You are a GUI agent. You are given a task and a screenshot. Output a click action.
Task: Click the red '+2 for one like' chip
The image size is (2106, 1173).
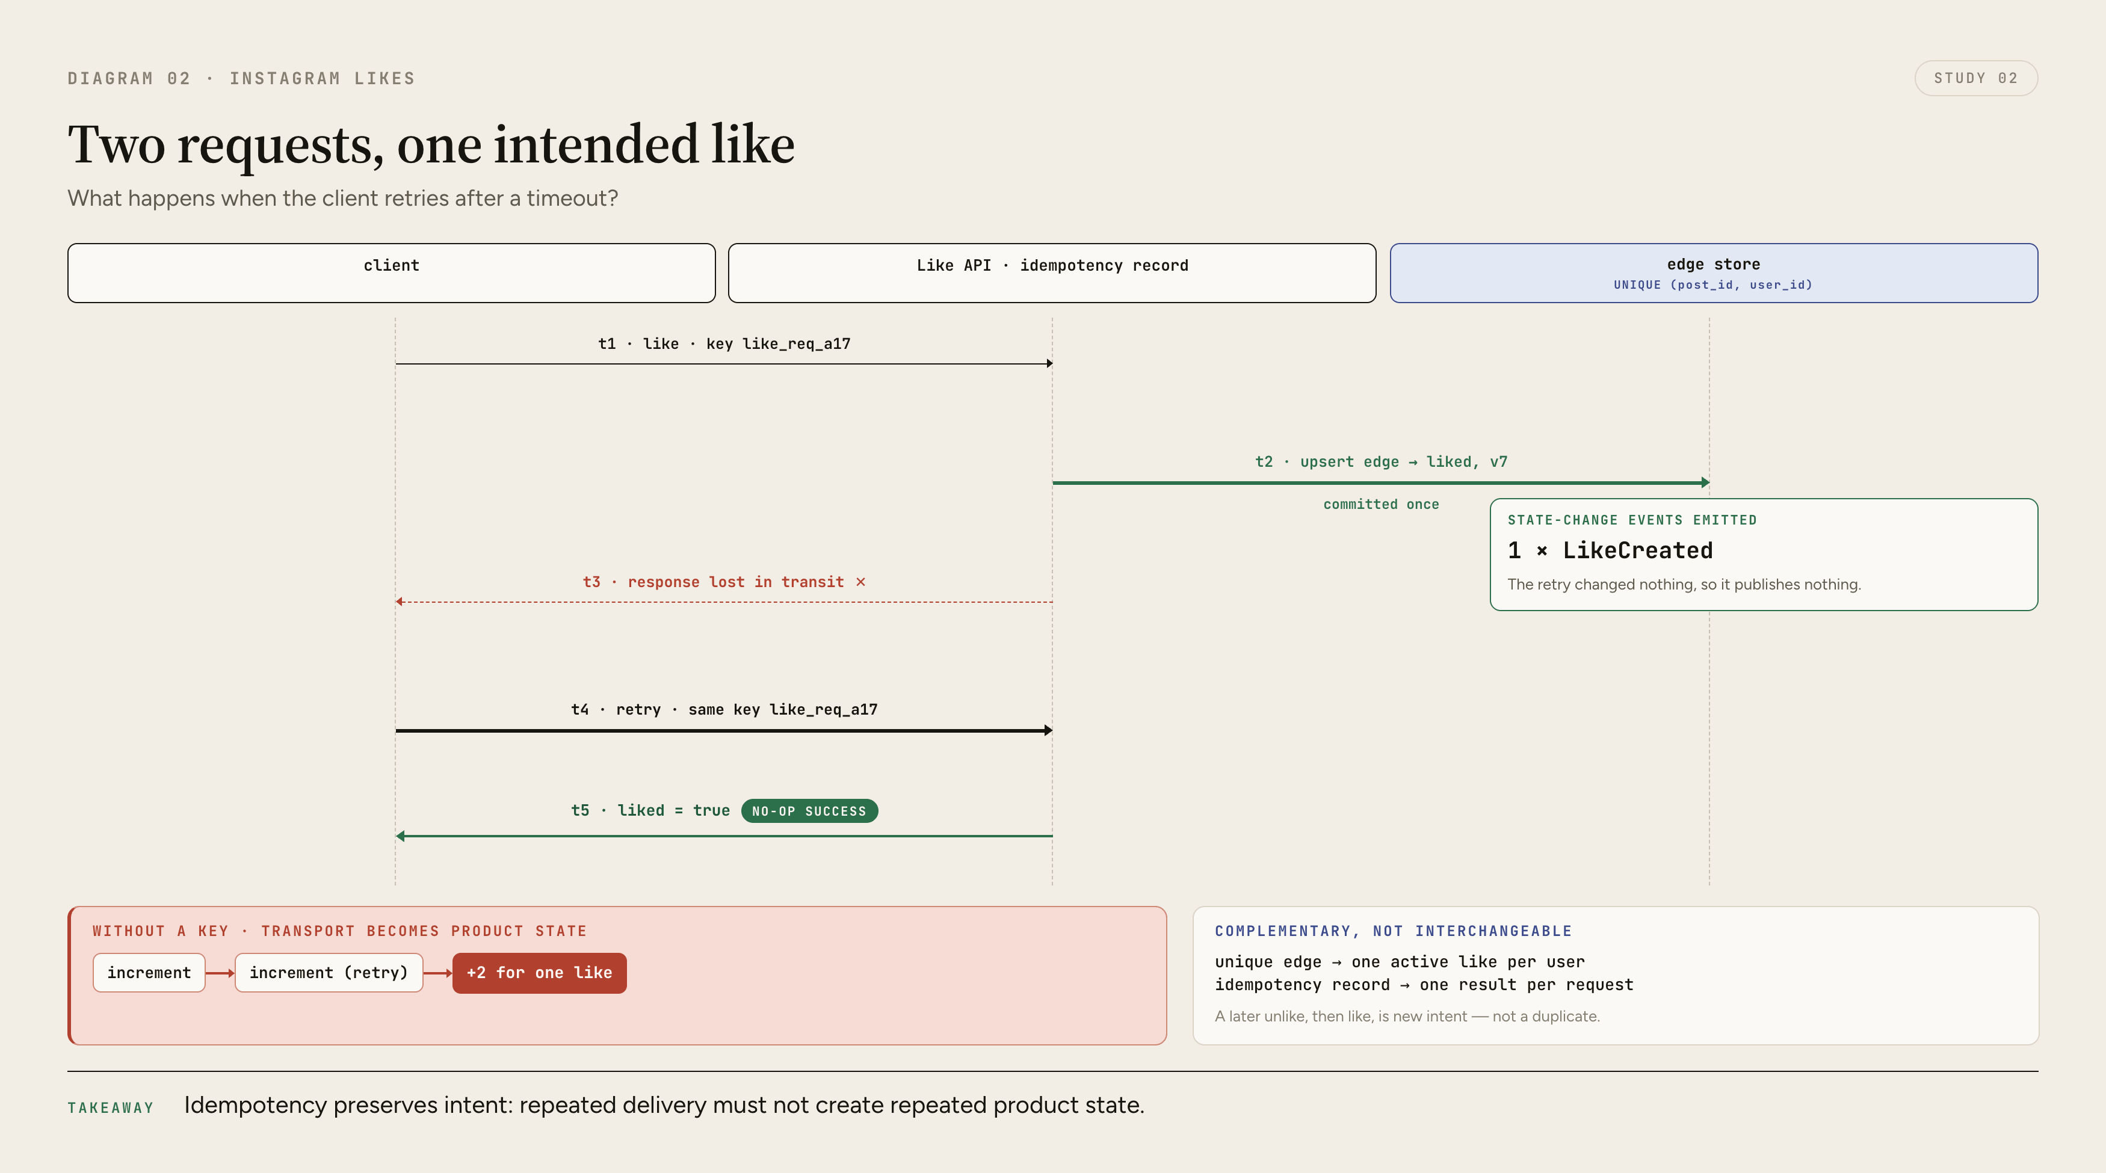(x=540, y=973)
